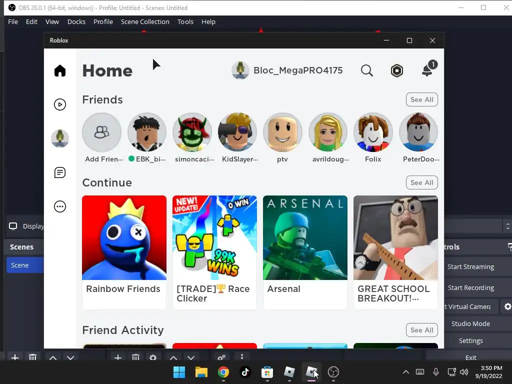Click Start Streaming in OBS
The image size is (512, 384).
click(470, 267)
